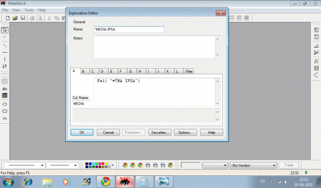The image size is (321, 188).
Task: Open the No Vendor dropdown
Action: point(253,165)
